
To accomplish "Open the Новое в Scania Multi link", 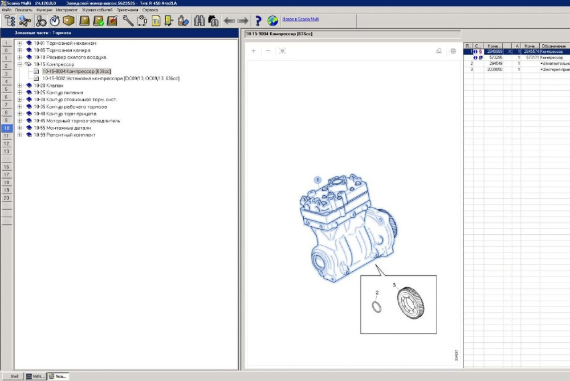I will [x=300, y=19].
